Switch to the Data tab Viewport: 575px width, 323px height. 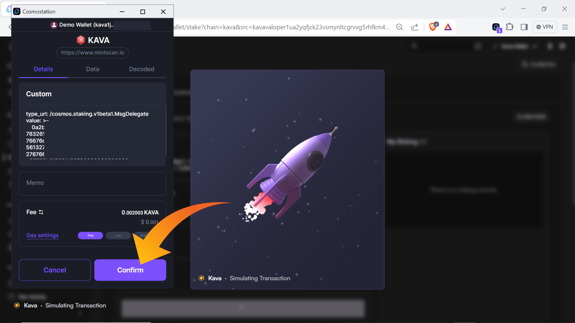(92, 69)
